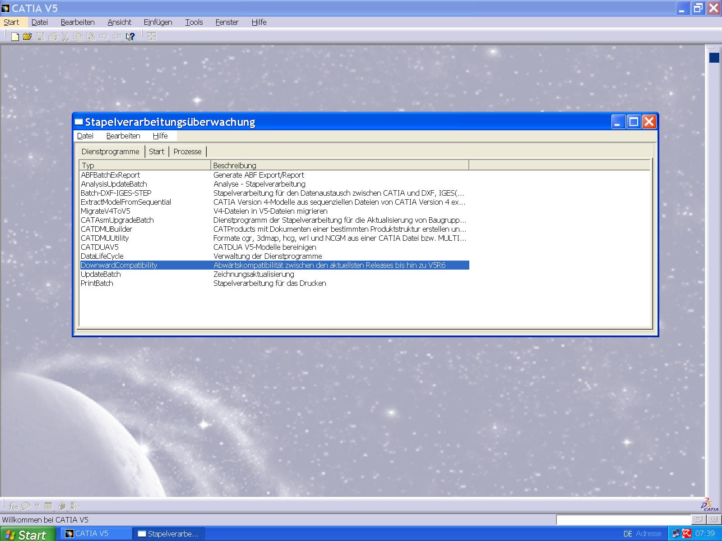Select the ABFBatchExReport row

coord(274,175)
